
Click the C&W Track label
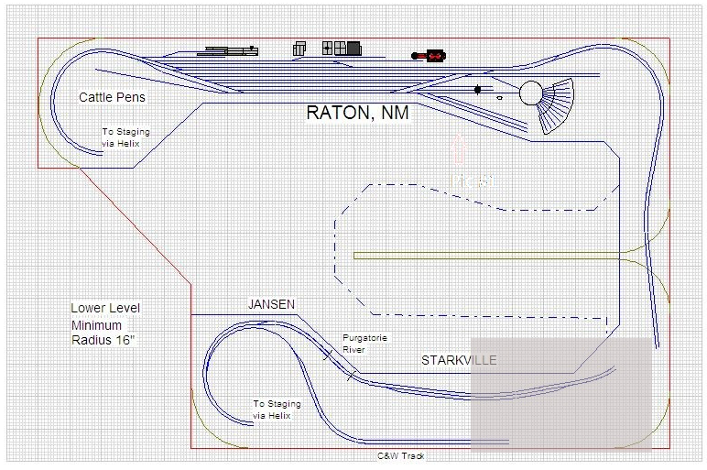tap(400, 455)
